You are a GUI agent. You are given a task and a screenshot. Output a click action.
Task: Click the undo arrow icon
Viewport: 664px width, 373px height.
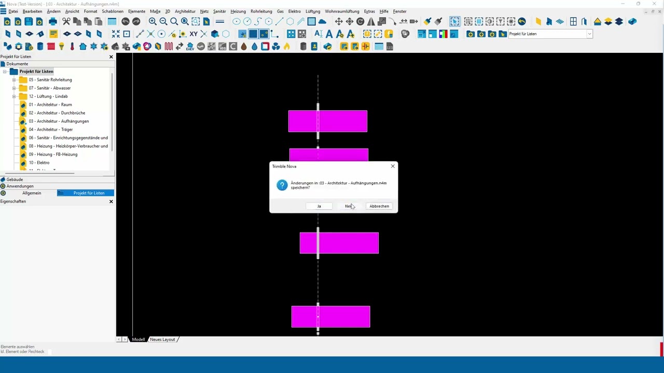[x=126, y=22]
